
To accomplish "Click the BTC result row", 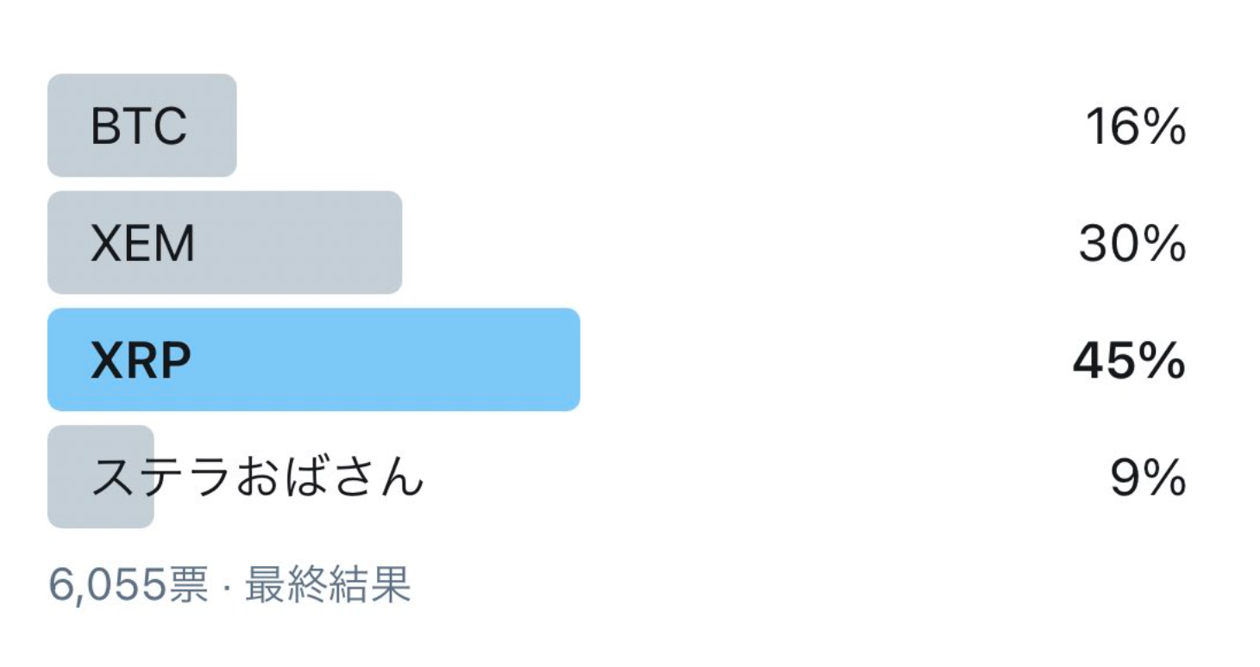I will tap(617, 126).
